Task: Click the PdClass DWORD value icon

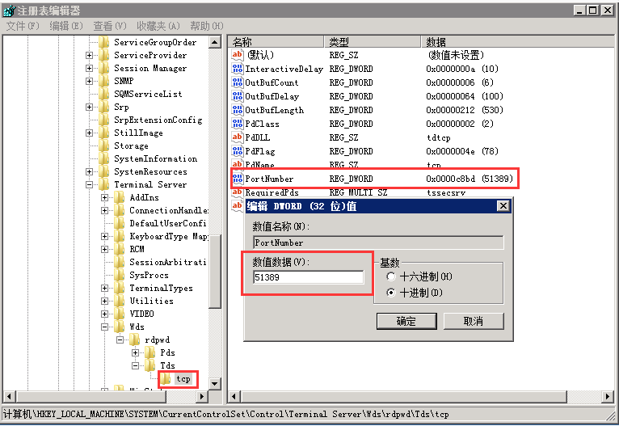Action: (238, 124)
